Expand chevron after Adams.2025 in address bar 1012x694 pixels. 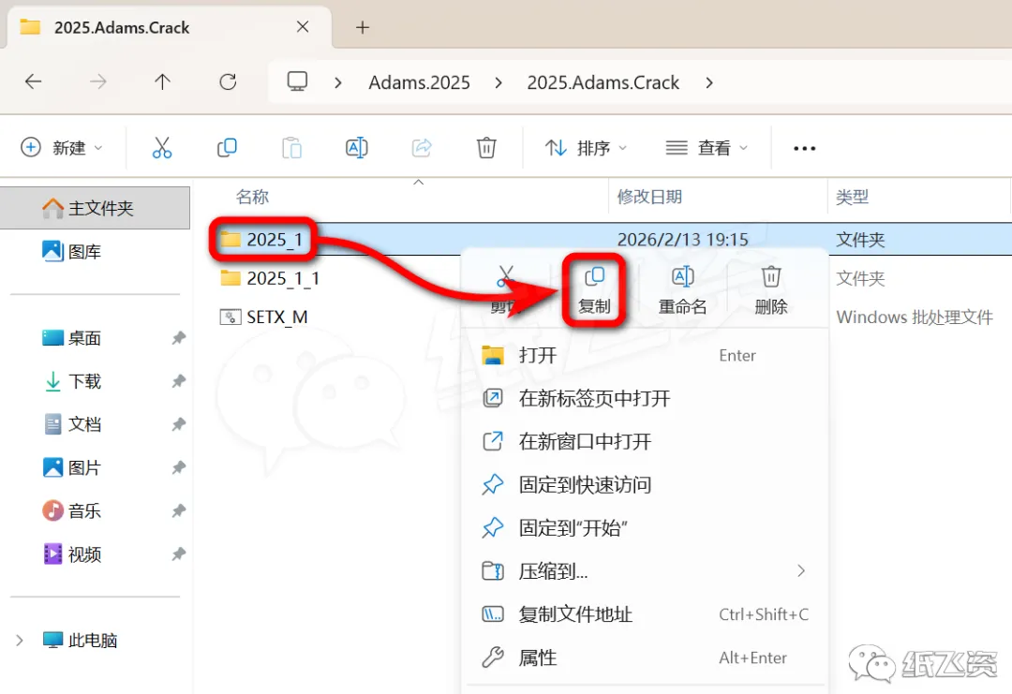click(499, 82)
